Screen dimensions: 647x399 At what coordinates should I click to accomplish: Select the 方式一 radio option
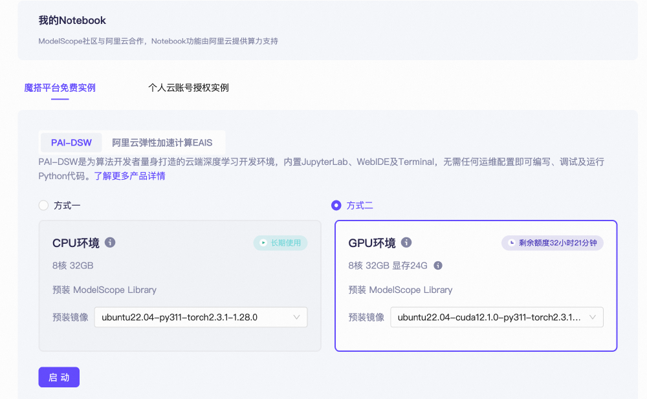[x=43, y=205]
